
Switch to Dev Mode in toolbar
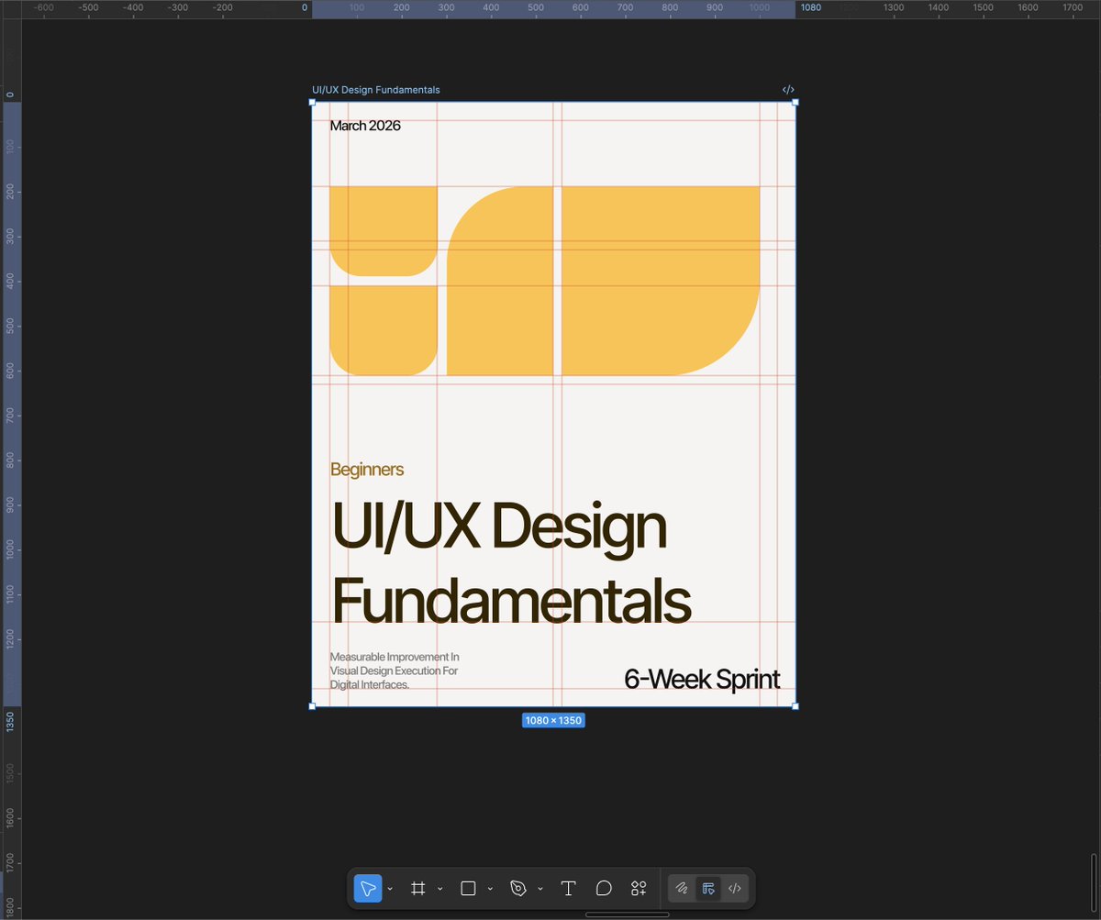point(734,888)
